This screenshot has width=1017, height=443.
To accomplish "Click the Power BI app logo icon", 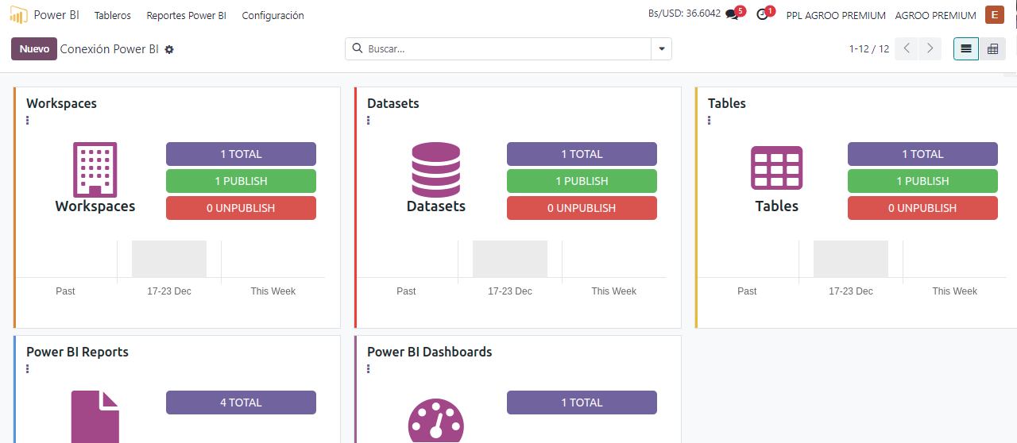I will click(x=18, y=15).
